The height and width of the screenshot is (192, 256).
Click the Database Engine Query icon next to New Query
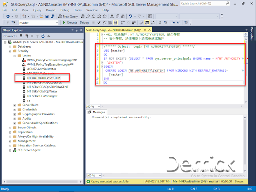pyautogui.click(x=83, y=16)
